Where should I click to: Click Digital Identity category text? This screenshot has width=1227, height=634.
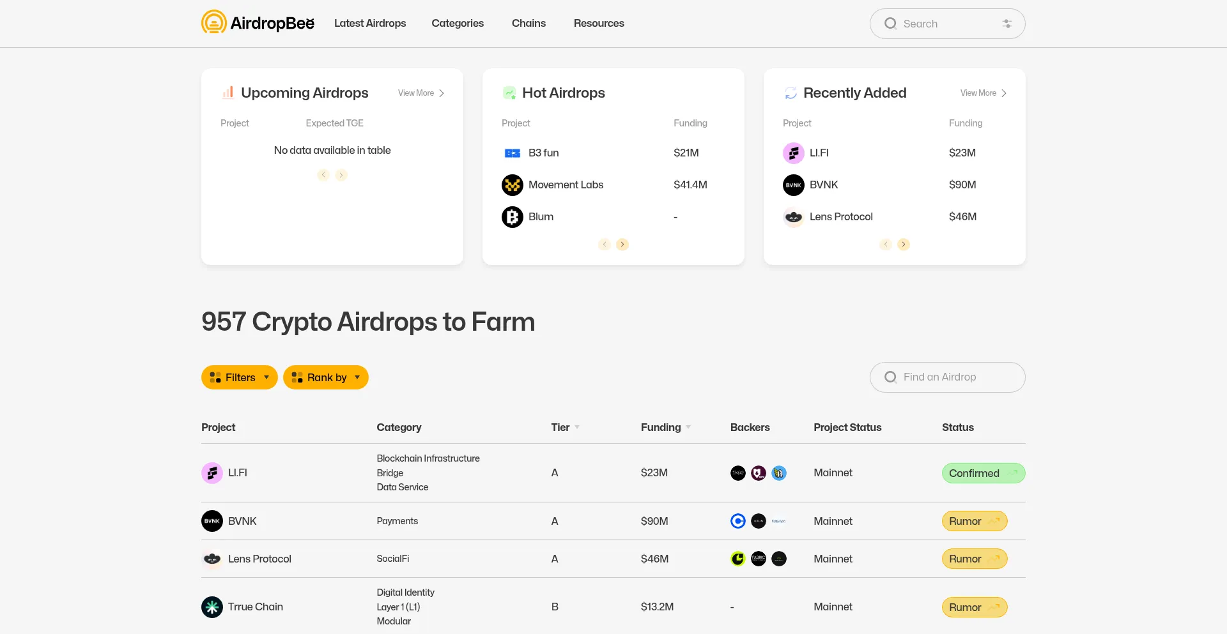tap(405, 592)
